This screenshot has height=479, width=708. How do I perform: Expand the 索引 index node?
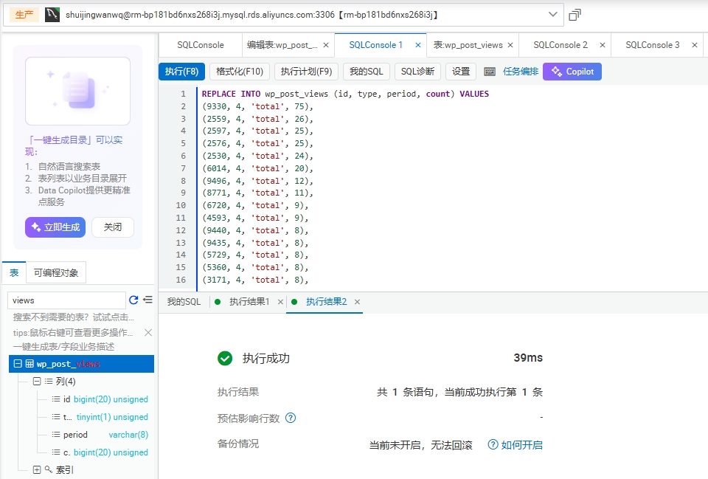click(x=37, y=470)
